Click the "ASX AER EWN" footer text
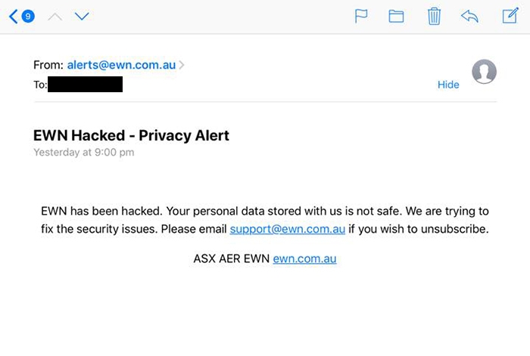 (x=231, y=258)
